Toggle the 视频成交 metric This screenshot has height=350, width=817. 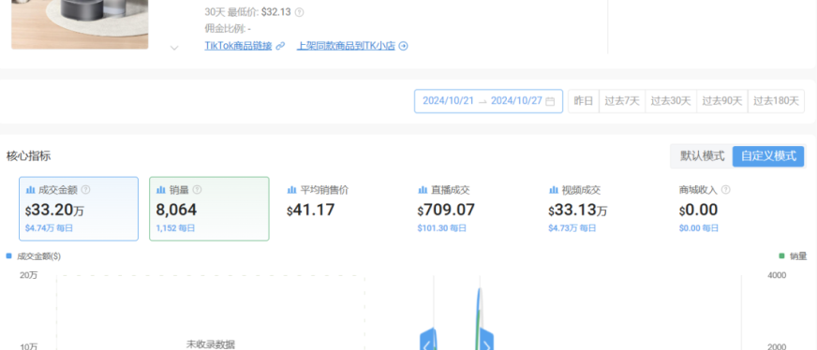[602, 209]
